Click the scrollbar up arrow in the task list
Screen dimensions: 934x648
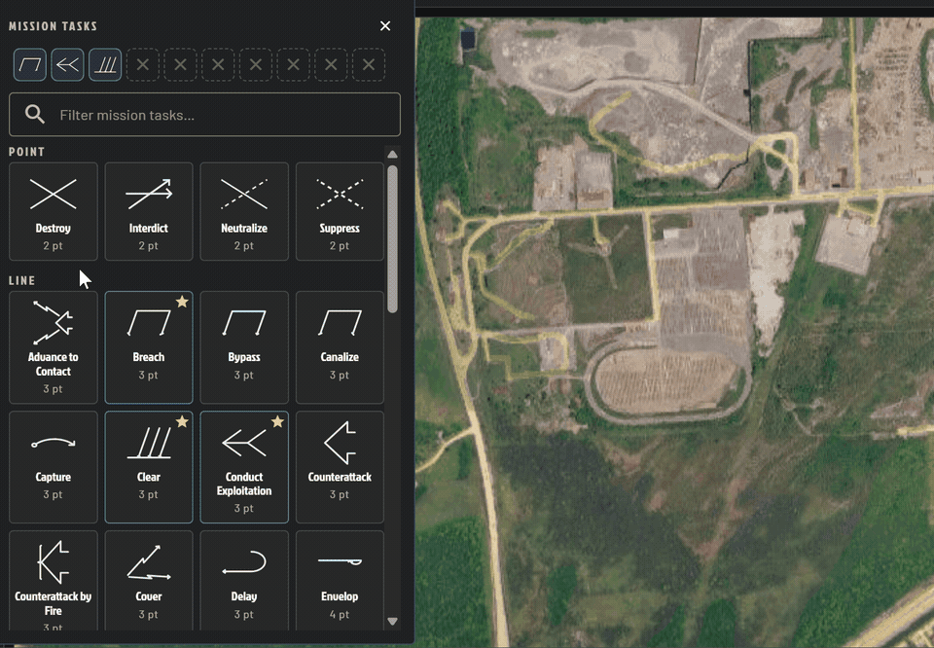[392, 155]
